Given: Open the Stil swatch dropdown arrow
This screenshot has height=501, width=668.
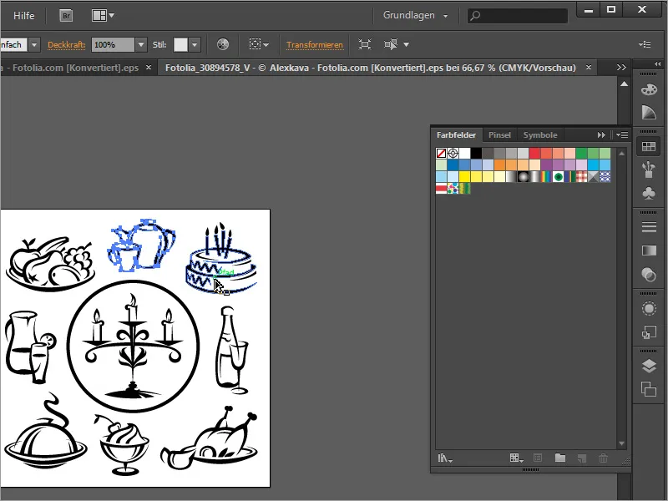Looking at the screenshot, I should [195, 45].
